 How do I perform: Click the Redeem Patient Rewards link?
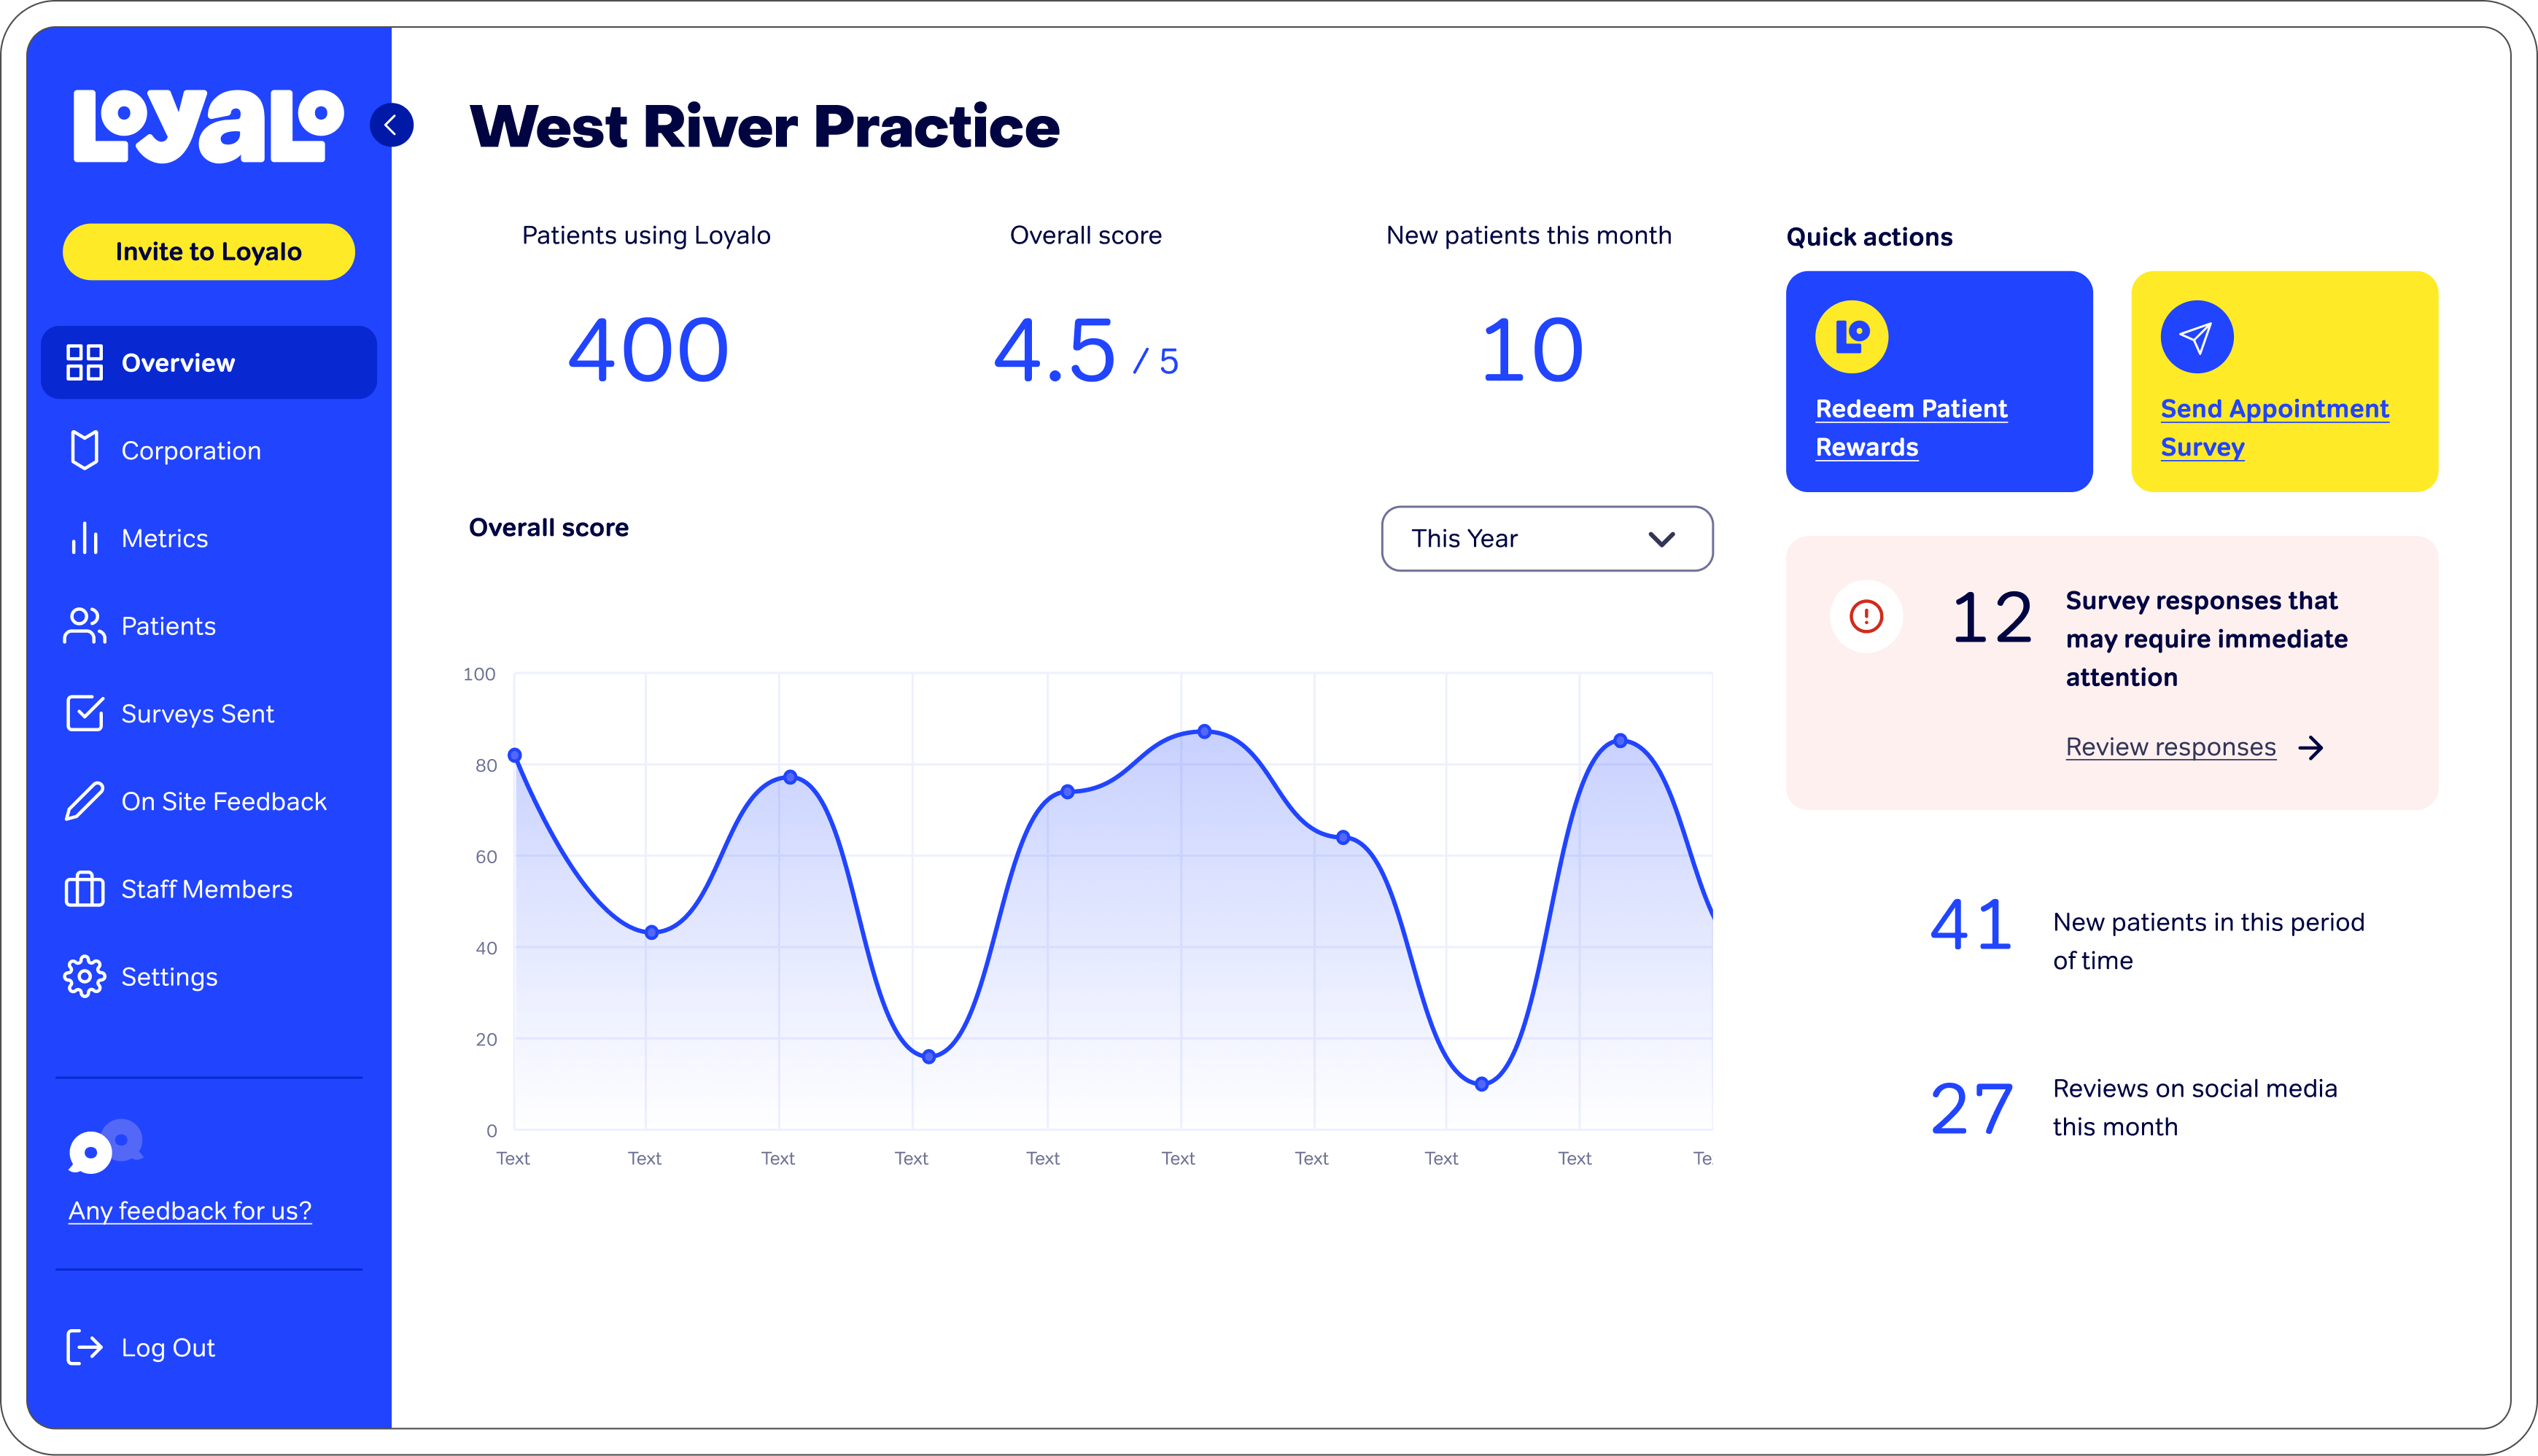coord(1910,428)
